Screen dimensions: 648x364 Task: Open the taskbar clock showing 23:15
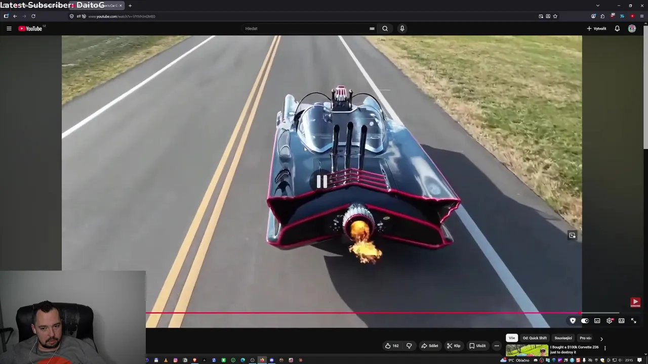pyautogui.click(x=629, y=360)
